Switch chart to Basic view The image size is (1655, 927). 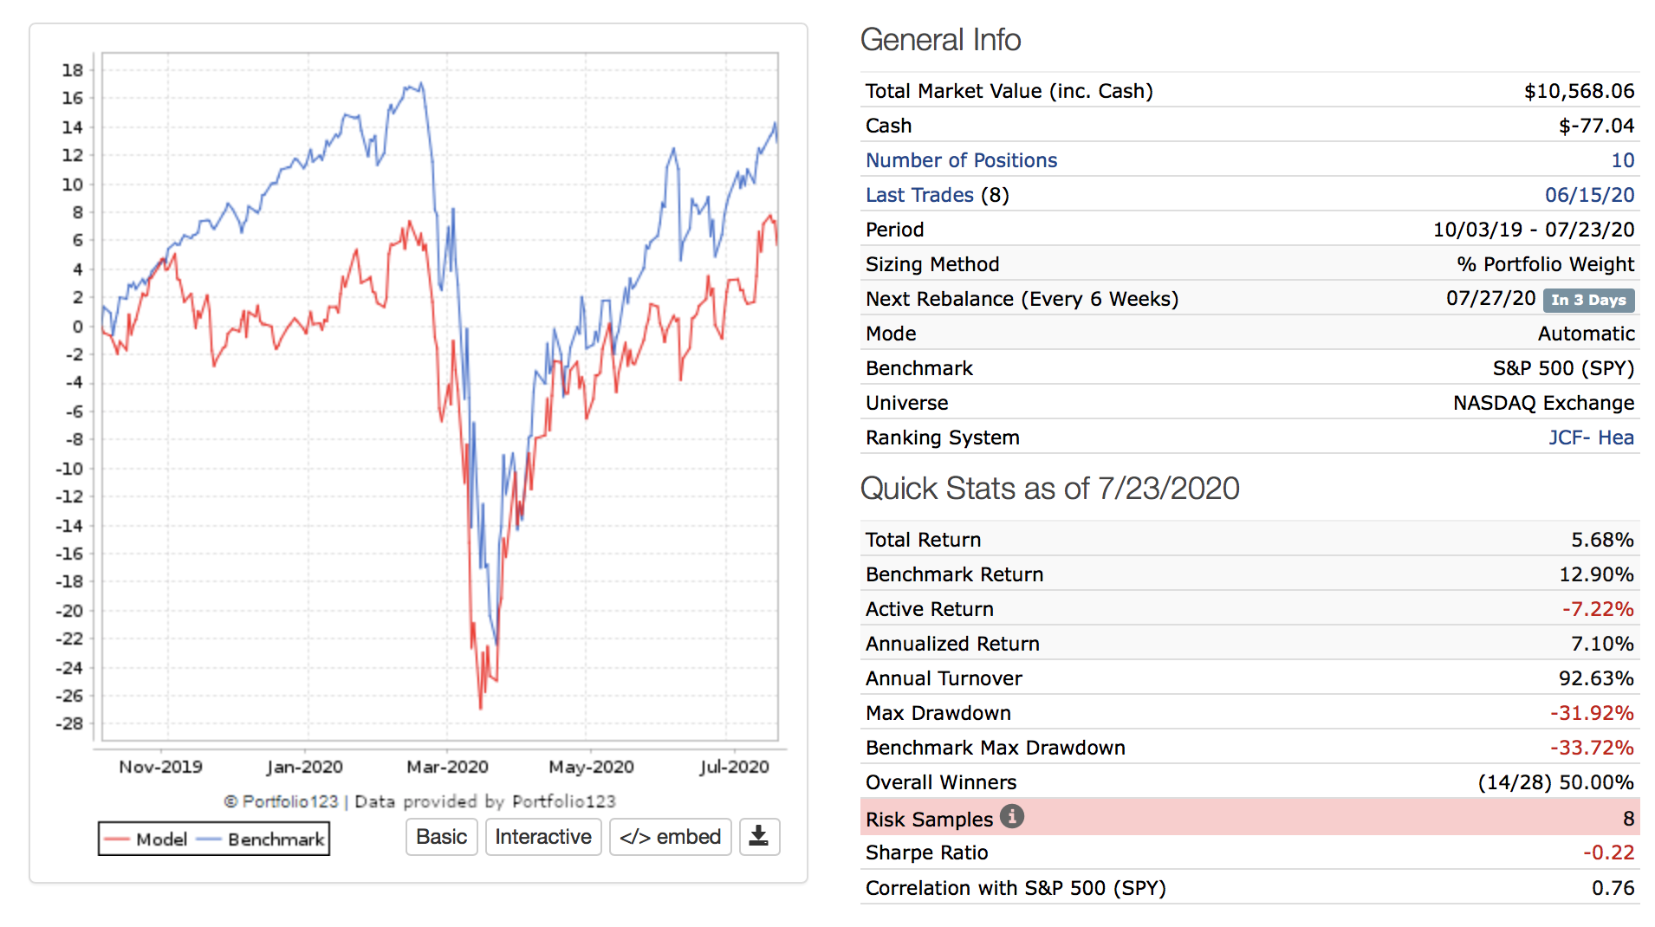[x=441, y=837]
